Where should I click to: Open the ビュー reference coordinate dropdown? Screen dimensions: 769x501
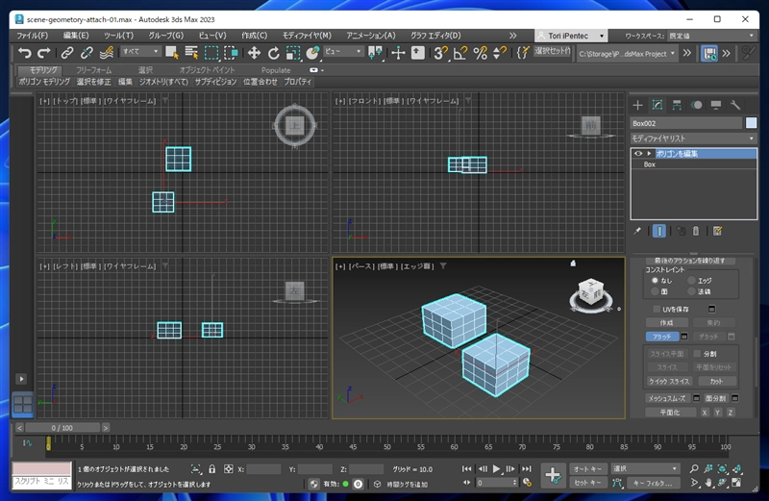coord(343,51)
